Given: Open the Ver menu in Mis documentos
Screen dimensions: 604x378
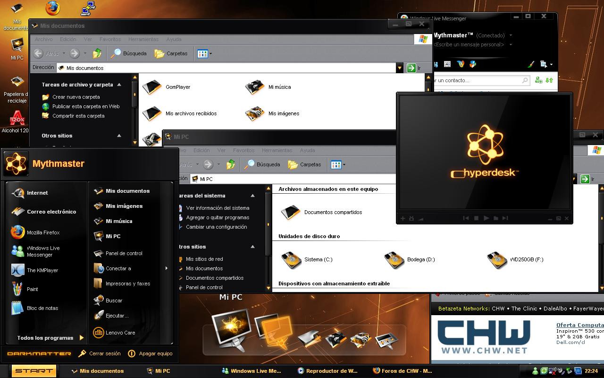Looking at the screenshot, I should click(88, 39).
